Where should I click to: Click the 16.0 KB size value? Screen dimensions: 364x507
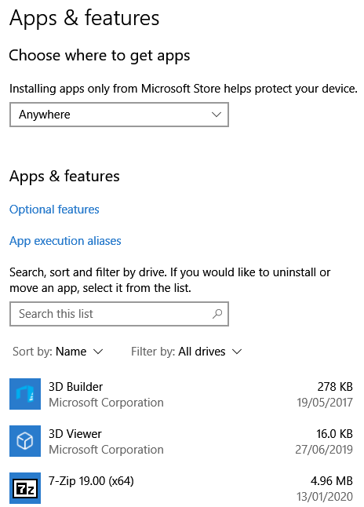tap(334, 434)
